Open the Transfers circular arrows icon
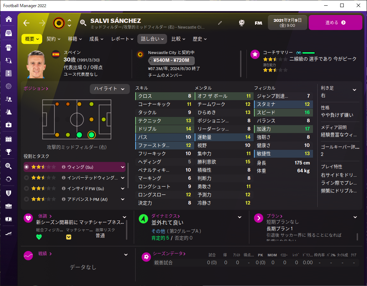Image resolution: width=367 pixels, height=286 pixels. [x=9, y=179]
